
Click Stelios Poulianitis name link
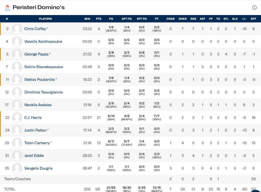[40, 80]
